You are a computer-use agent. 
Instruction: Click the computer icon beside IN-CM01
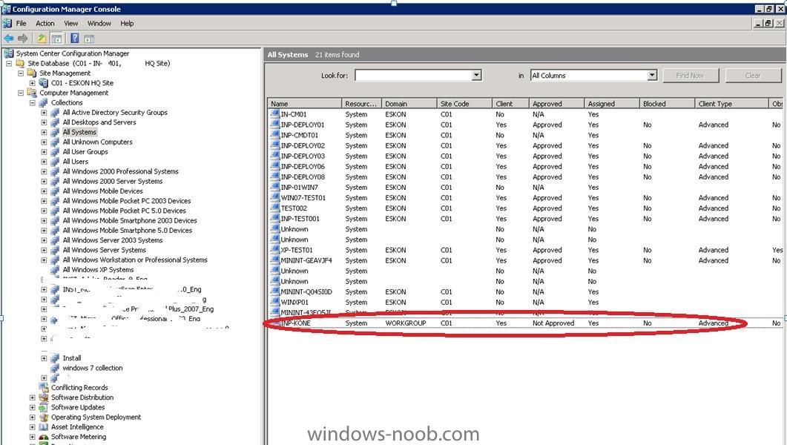[x=274, y=114]
